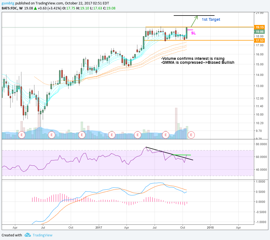Click the TradingView cloud logo icon
This screenshot has width=270, height=240.
(27, 235)
